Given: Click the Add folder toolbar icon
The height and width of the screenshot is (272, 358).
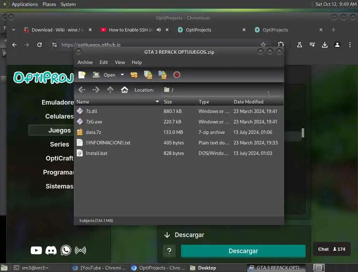Looking at the screenshot, I should coord(163,75).
